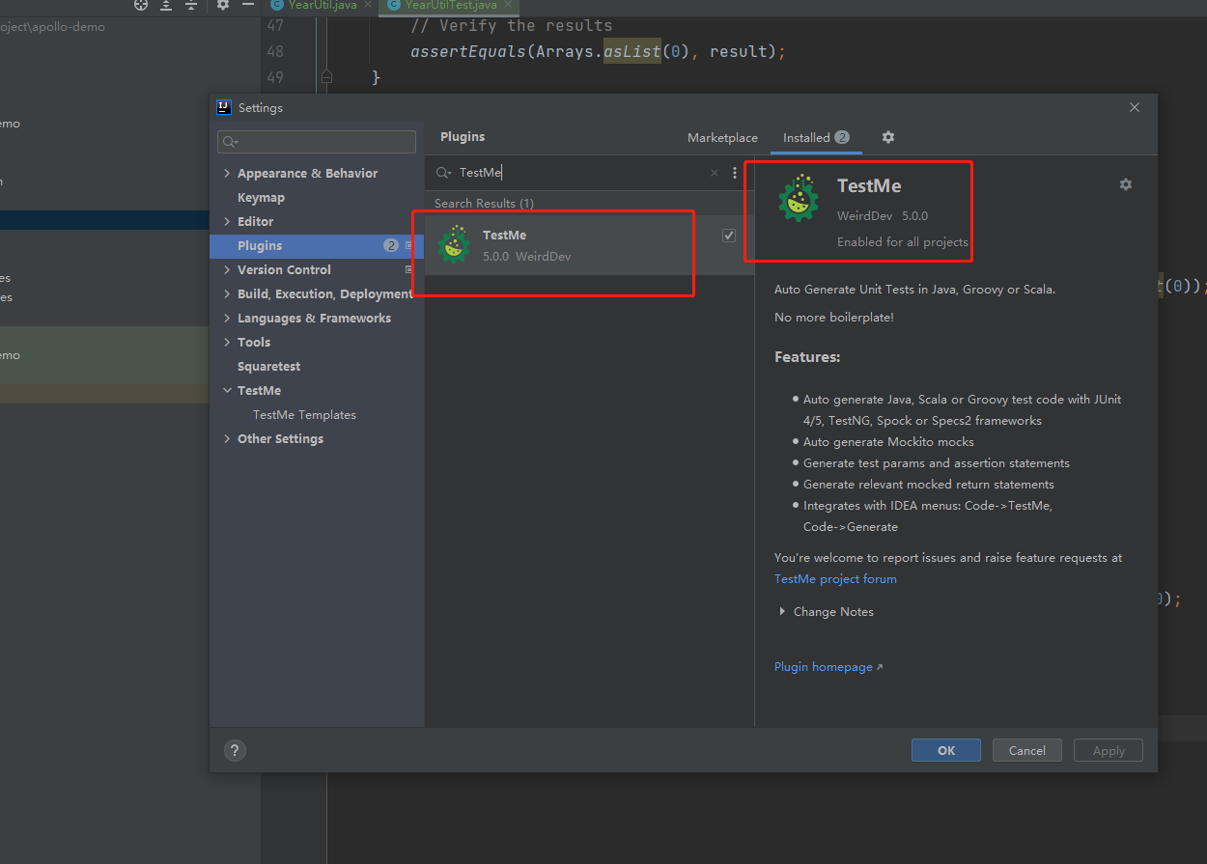Toggle code fold marker at line 49
This screenshot has width=1207, height=864.
tap(326, 76)
